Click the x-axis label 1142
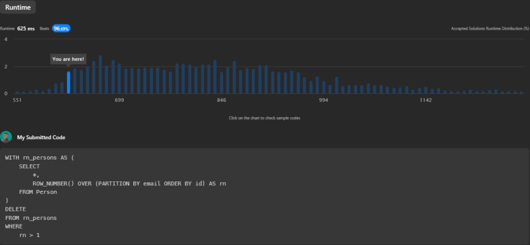Screen dimensions: 530x245 (425, 101)
